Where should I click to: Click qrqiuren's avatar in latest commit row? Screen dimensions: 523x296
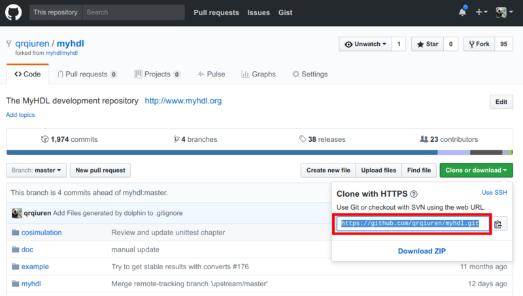(x=17, y=213)
